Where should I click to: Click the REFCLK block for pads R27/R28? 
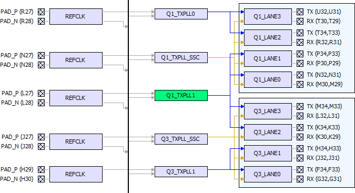[x=76, y=16]
